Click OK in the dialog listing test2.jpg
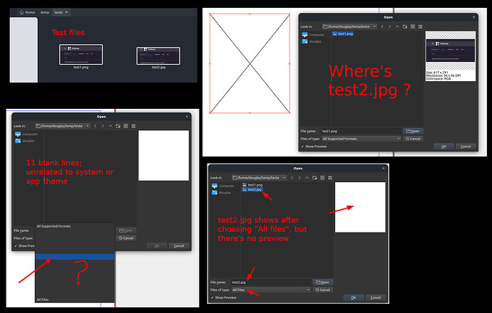The image size is (492, 313). click(354, 297)
